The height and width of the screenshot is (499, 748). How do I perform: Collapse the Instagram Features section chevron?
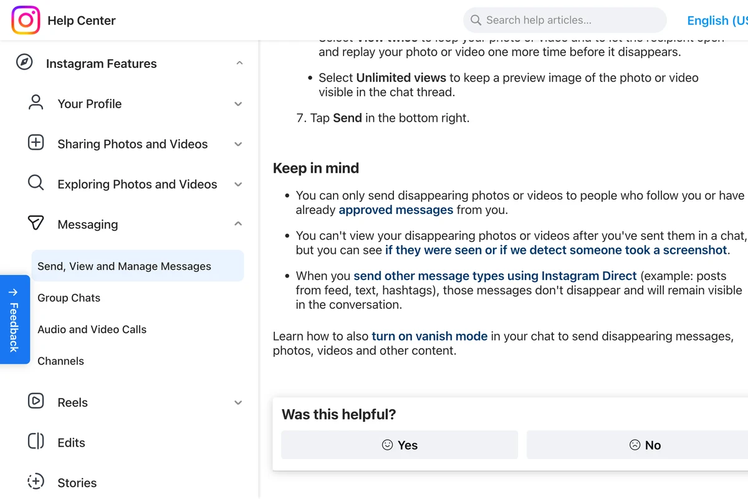coord(239,63)
